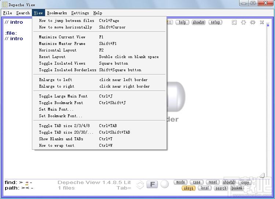This screenshot has height=199, width=275.
Task: Click the Depeche View title bar icon
Action: tap(5, 4)
